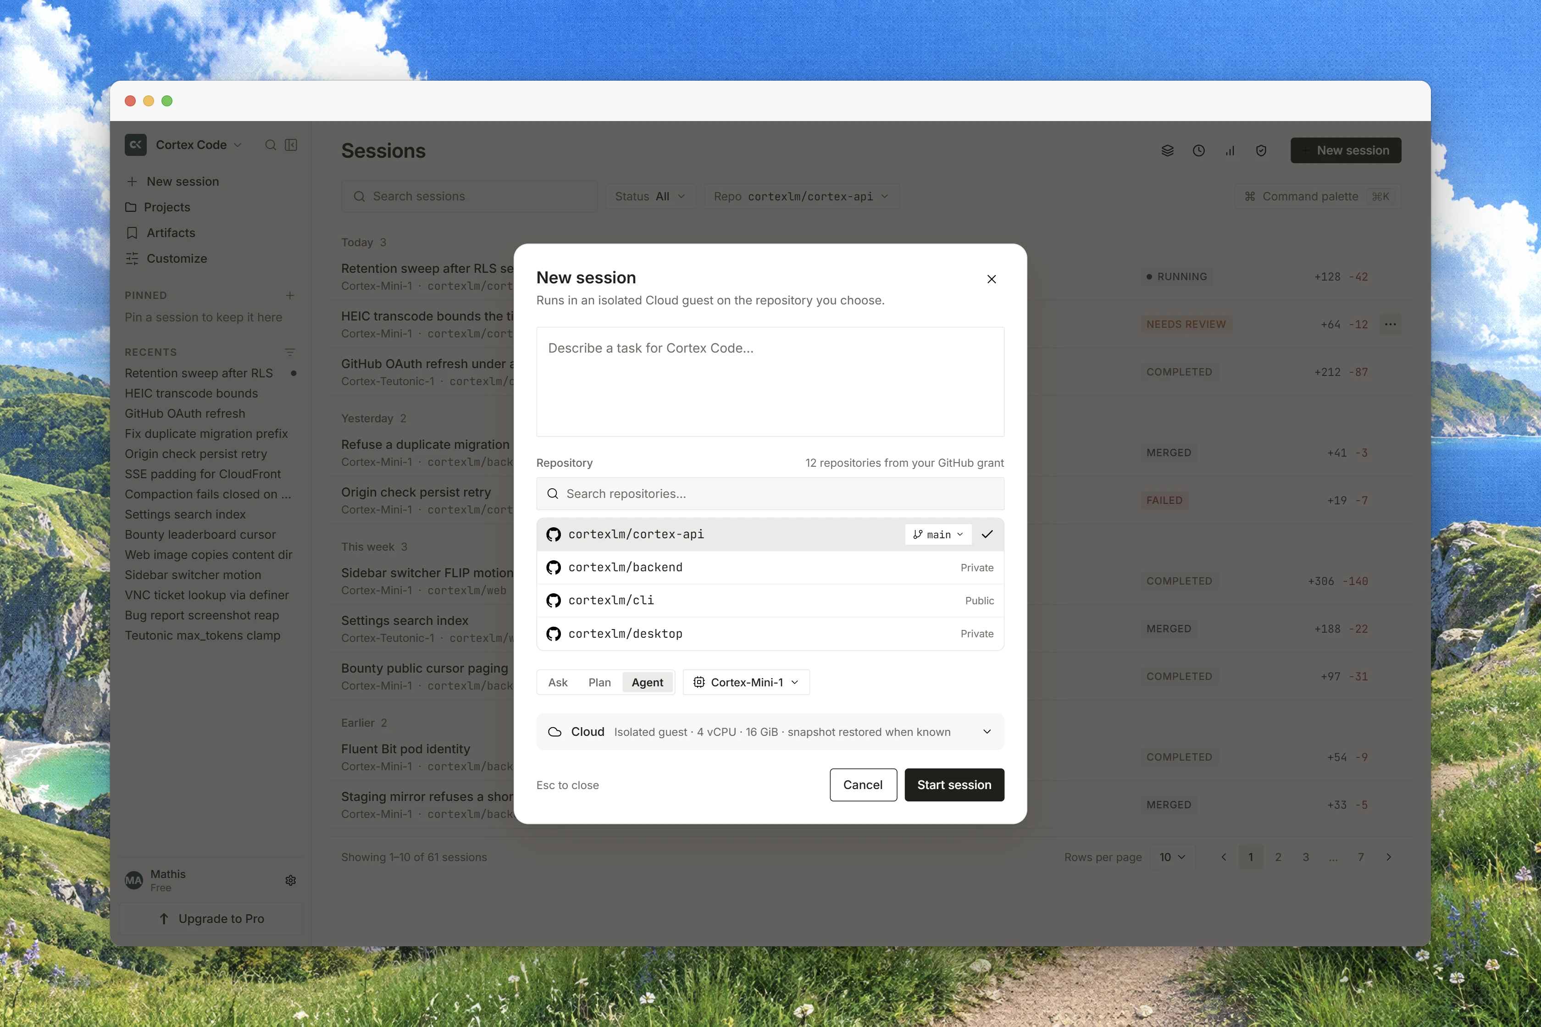Click the search icon in the sidebar header
This screenshot has width=1541, height=1027.
pyautogui.click(x=271, y=145)
